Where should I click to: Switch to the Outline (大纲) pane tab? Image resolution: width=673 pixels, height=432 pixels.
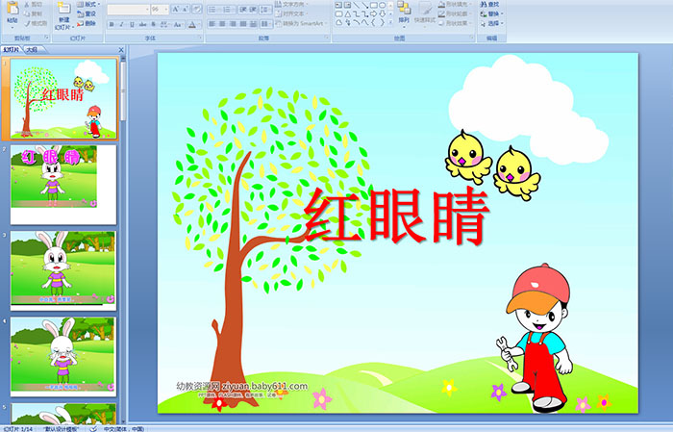[32, 50]
